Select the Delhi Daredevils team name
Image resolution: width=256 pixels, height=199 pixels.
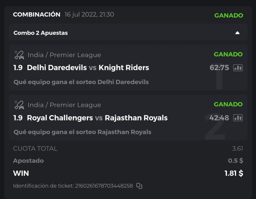tap(57, 68)
